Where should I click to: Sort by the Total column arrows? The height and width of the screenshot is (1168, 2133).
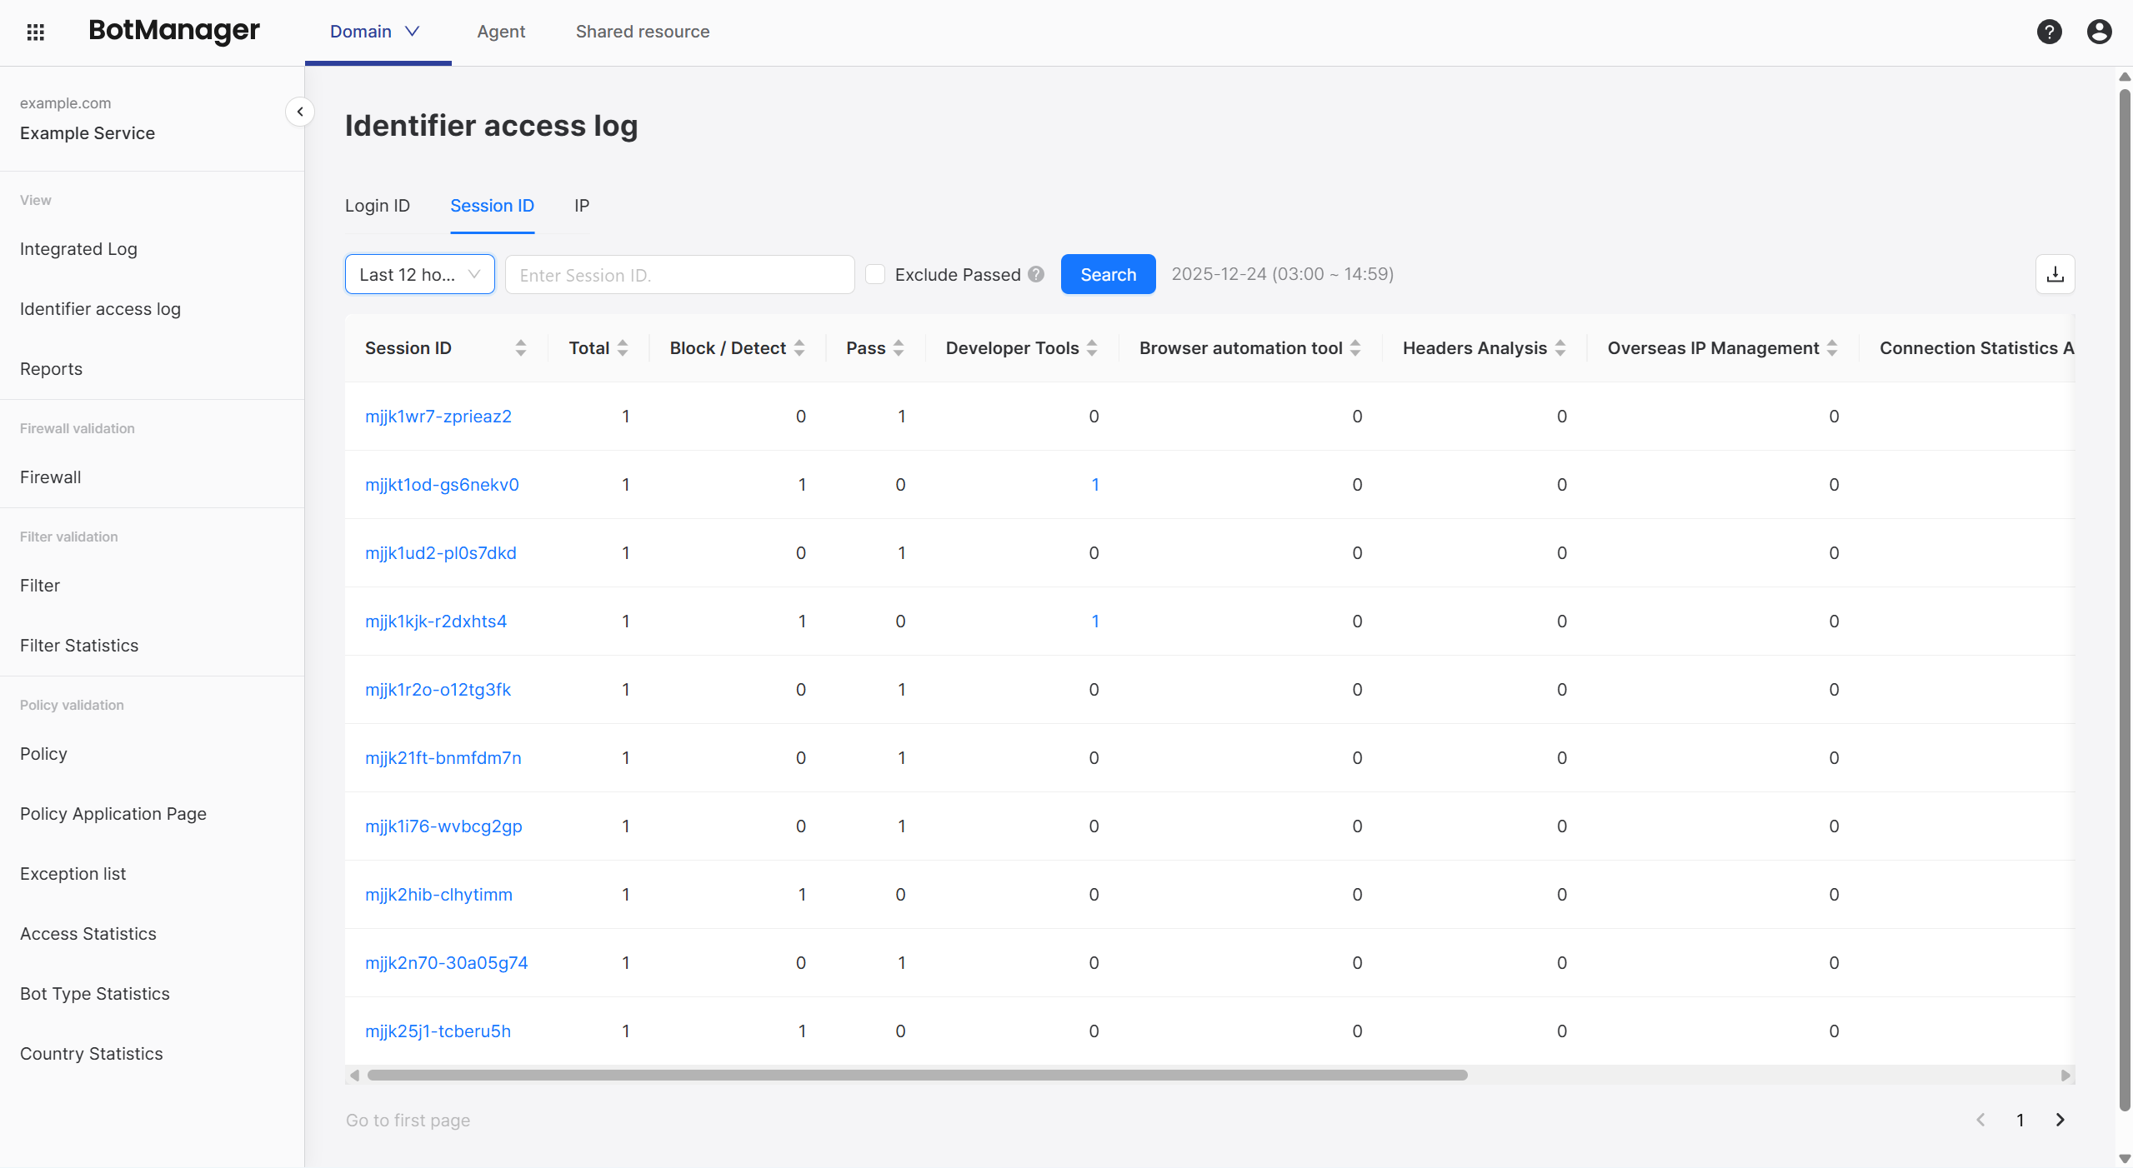click(x=623, y=348)
